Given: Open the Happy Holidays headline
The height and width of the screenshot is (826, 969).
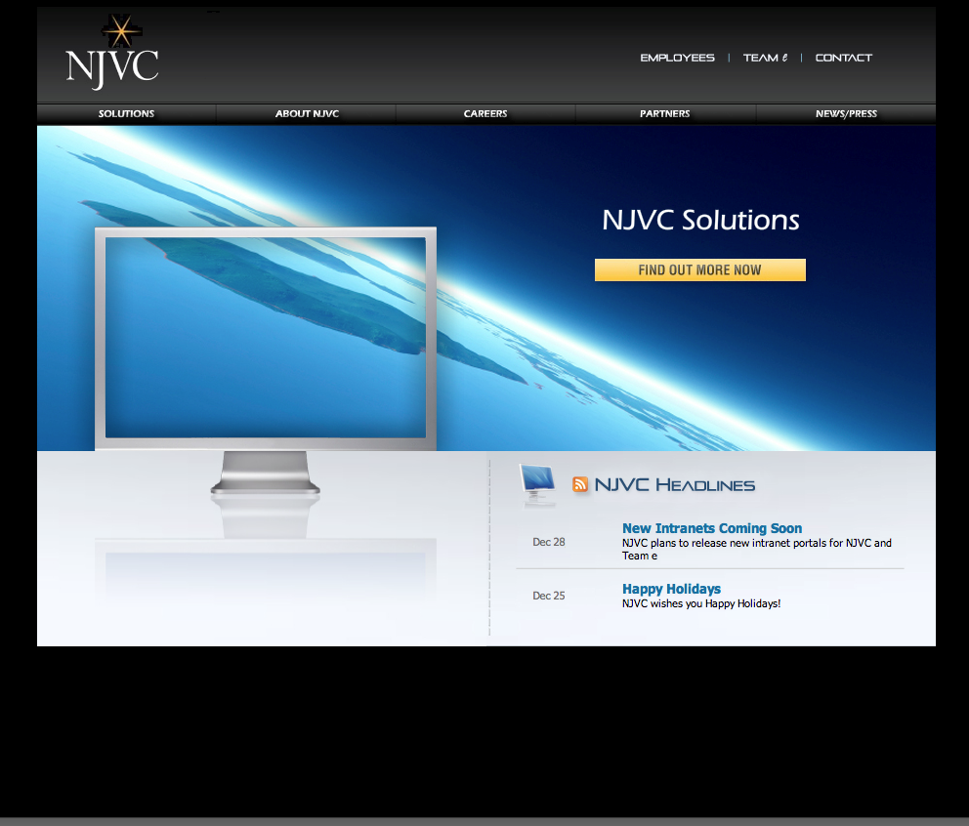Looking at the screenshot, I should pyautogui.click(x=671, y=589).
